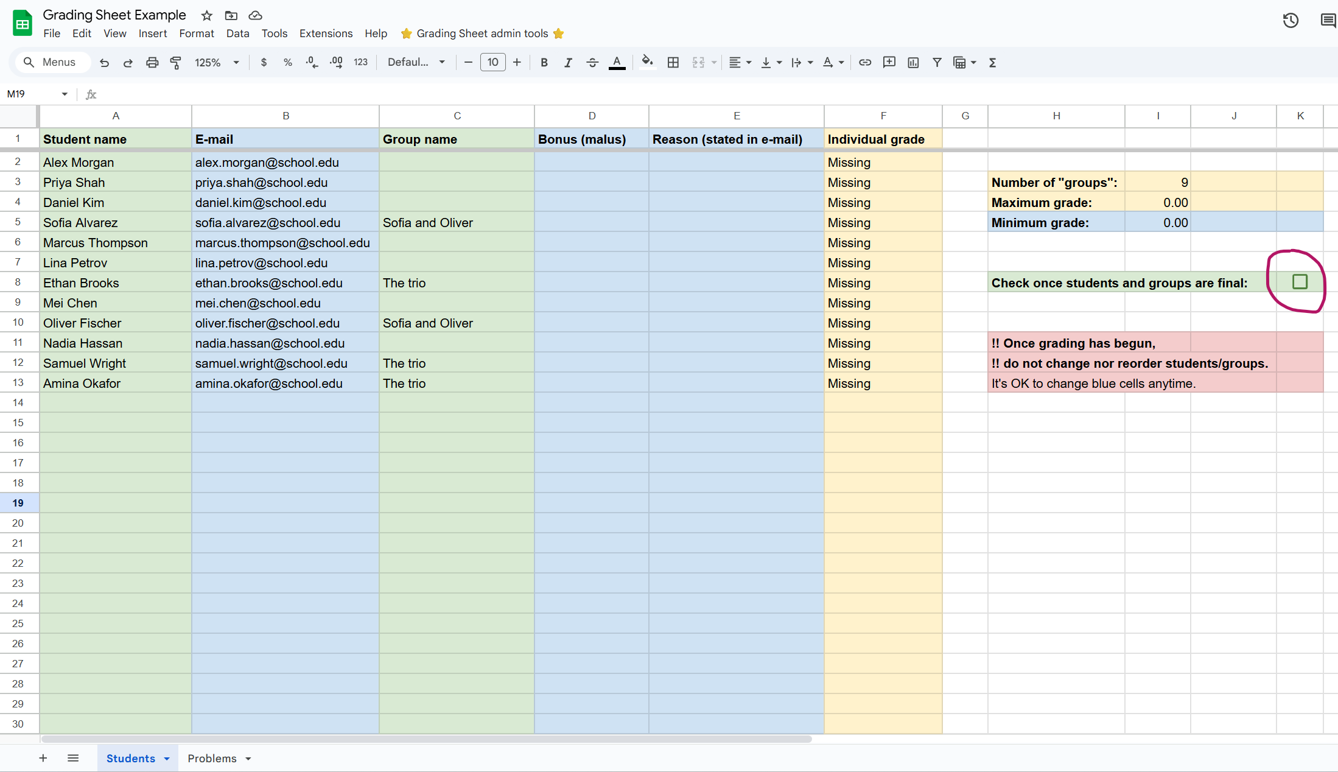The image size is (1338, 772).
Task: Open the 125% zoom dropdown
Action: pyautogui.click(x=216, y=62)
